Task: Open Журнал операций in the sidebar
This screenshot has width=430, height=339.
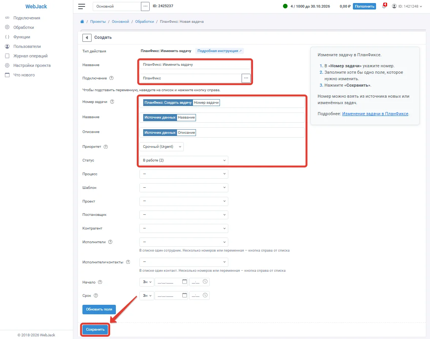Action: [30, 56]
